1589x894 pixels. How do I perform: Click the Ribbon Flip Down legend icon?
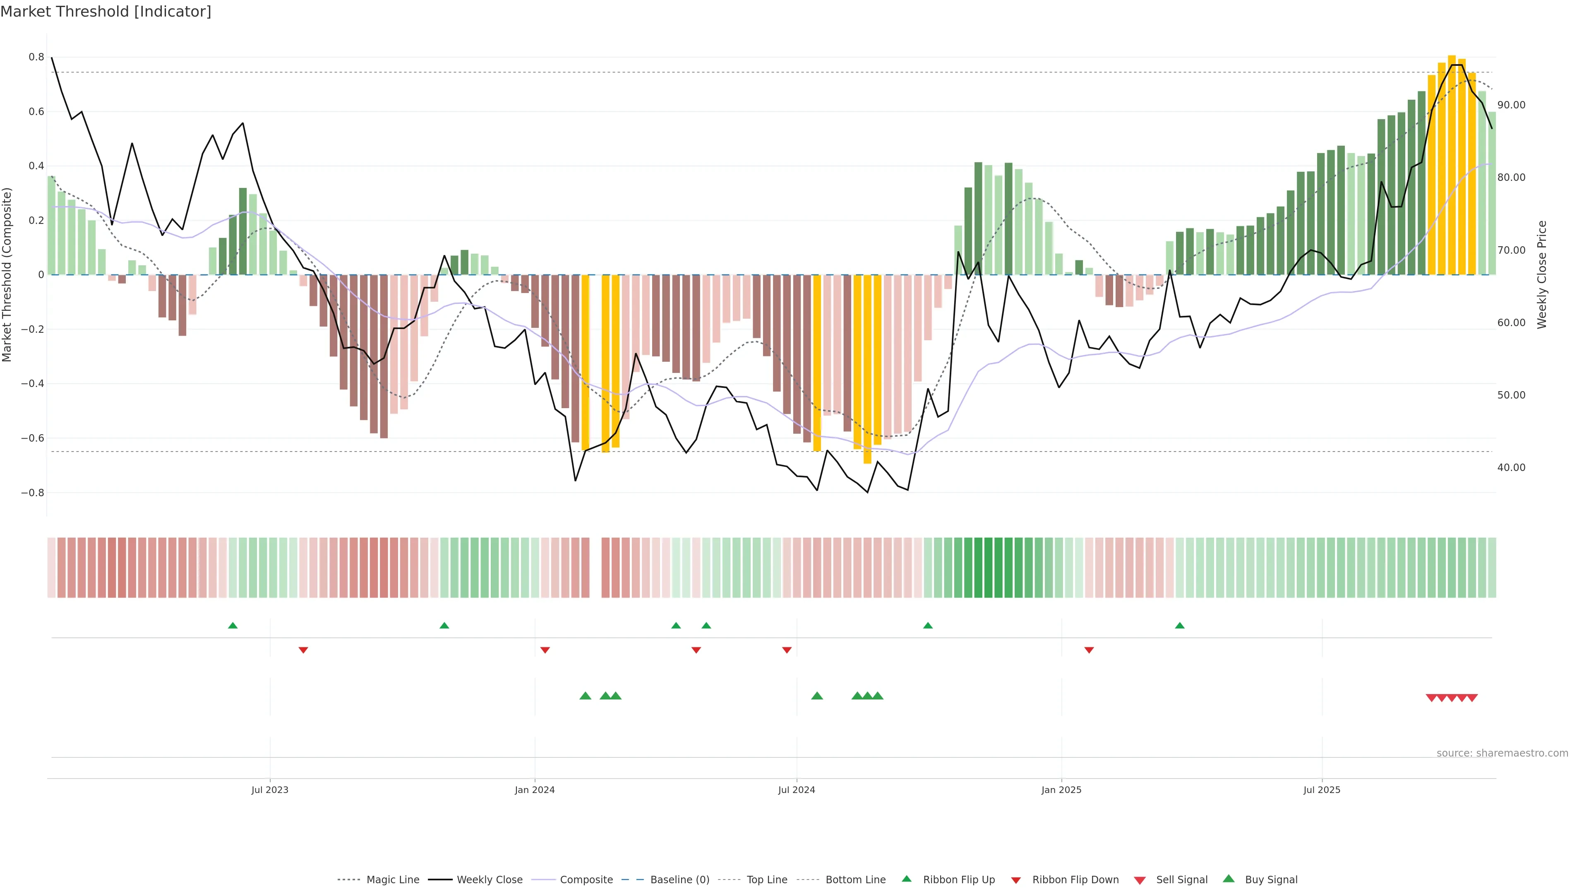1016,880
